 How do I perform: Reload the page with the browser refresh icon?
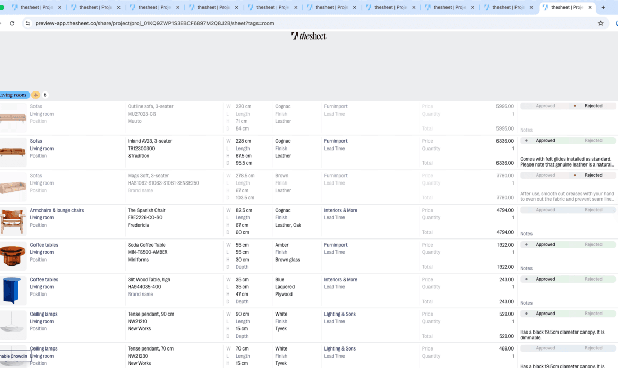12,23
